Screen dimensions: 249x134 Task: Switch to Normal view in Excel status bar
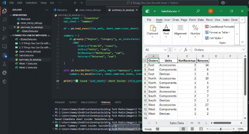(x=183, y=129)
